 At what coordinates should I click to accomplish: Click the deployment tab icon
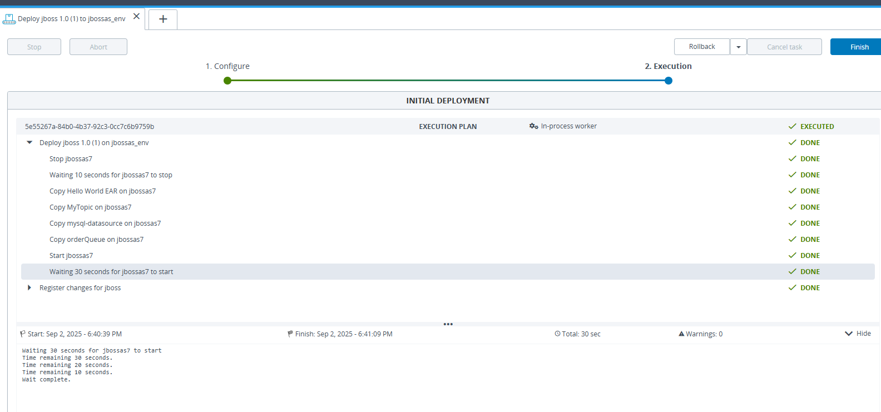[x=9, y=19]
